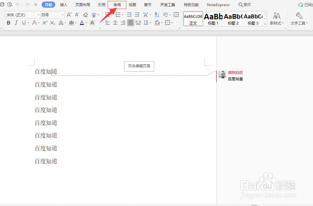
Task: Click commenter avatar thumbnail
Action: click(x=222, y=75)
